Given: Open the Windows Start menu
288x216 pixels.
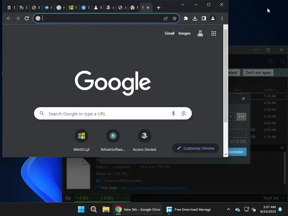Looking at the screenshot, I should [x=81, y=209].
